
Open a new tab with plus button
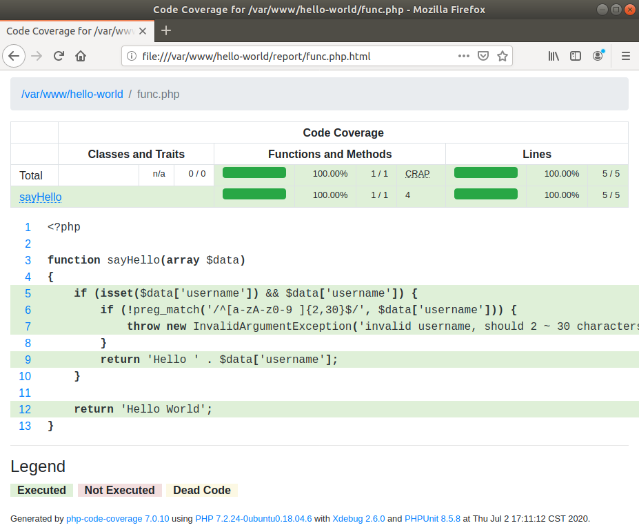tap(166, 30)
